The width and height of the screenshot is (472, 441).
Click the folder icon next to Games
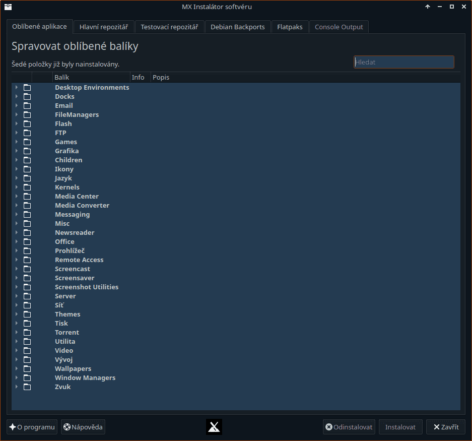tap(27, 142)
